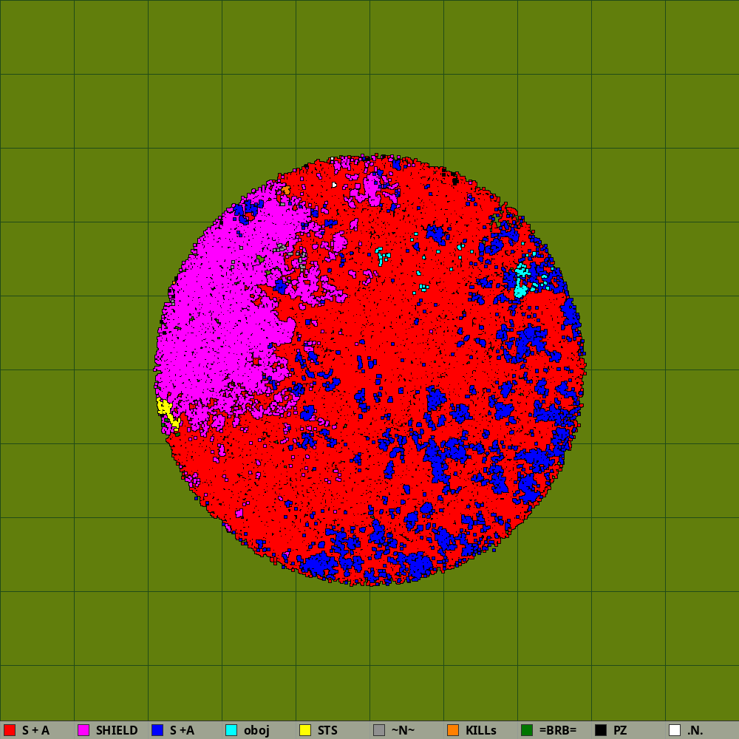
Task: Click the =BRB= legend label
Action: pos(558,731)
